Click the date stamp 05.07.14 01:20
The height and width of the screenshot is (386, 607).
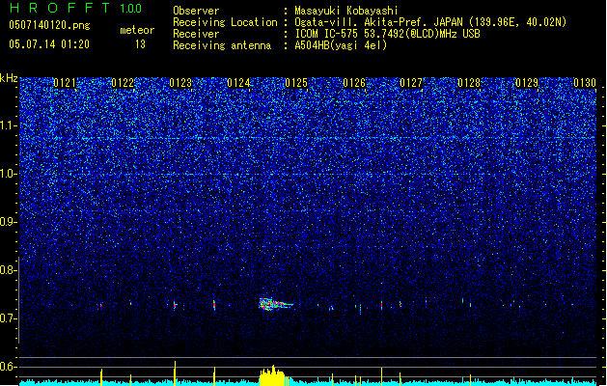coord(49,44)
